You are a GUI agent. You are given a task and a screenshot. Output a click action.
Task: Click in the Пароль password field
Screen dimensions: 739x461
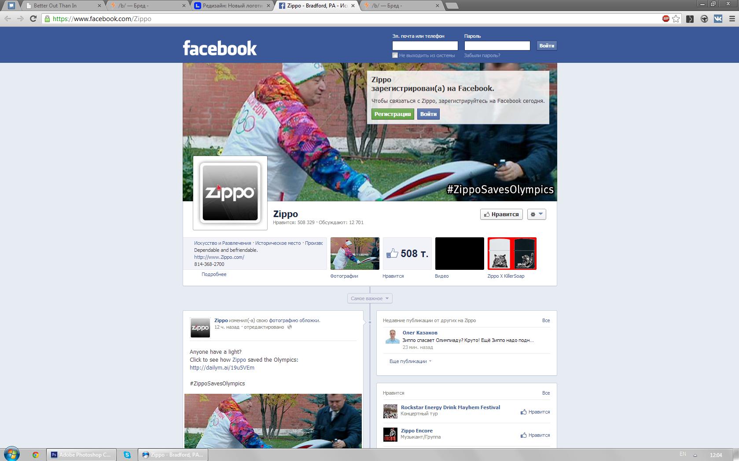pos(497,46)
